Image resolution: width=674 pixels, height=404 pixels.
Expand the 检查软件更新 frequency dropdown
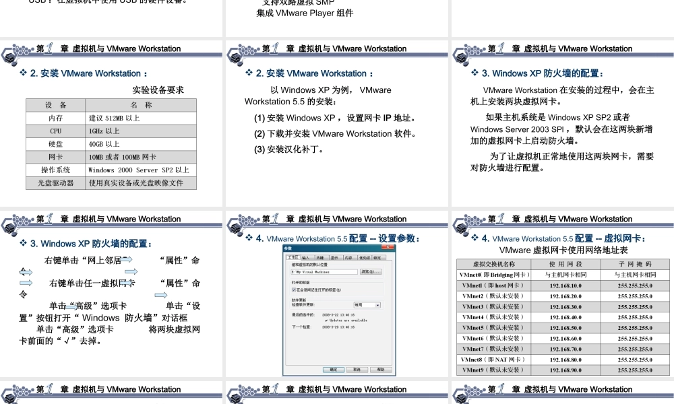coord(367,305)
